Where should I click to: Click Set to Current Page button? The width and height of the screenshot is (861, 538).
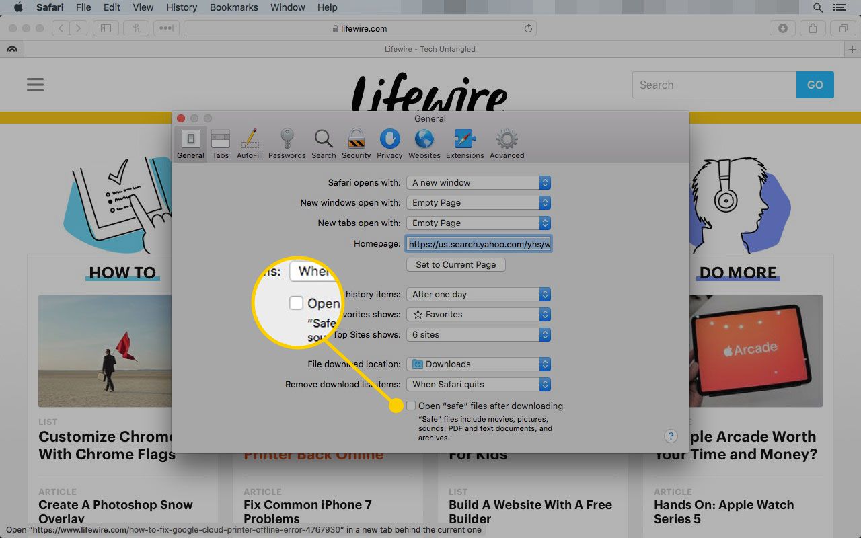point(456,264)
